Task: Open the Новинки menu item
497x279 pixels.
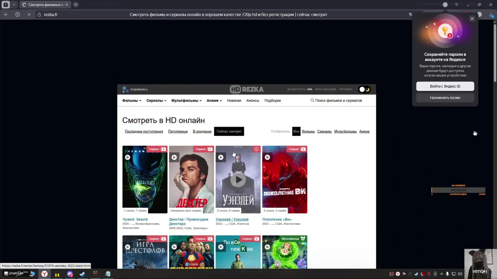Action: pyautogui.click(x=234, y=100)
